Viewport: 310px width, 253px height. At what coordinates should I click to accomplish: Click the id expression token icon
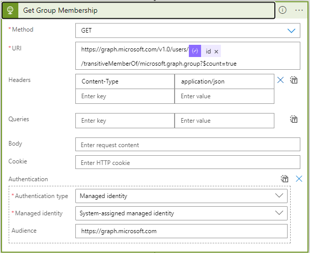coord(195,51)
